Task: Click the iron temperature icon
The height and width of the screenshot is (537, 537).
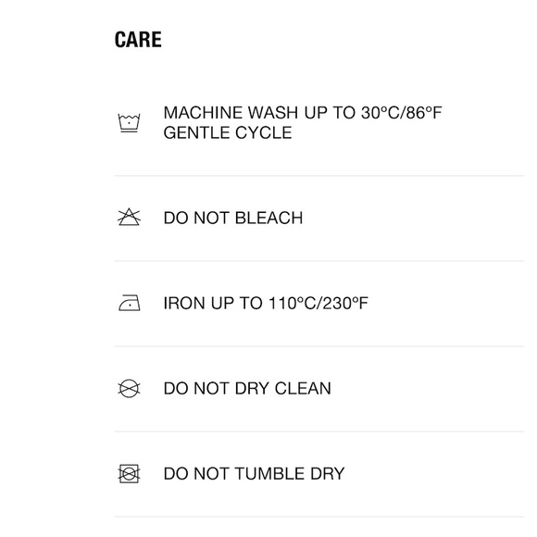Action: (x=129, y=303)
